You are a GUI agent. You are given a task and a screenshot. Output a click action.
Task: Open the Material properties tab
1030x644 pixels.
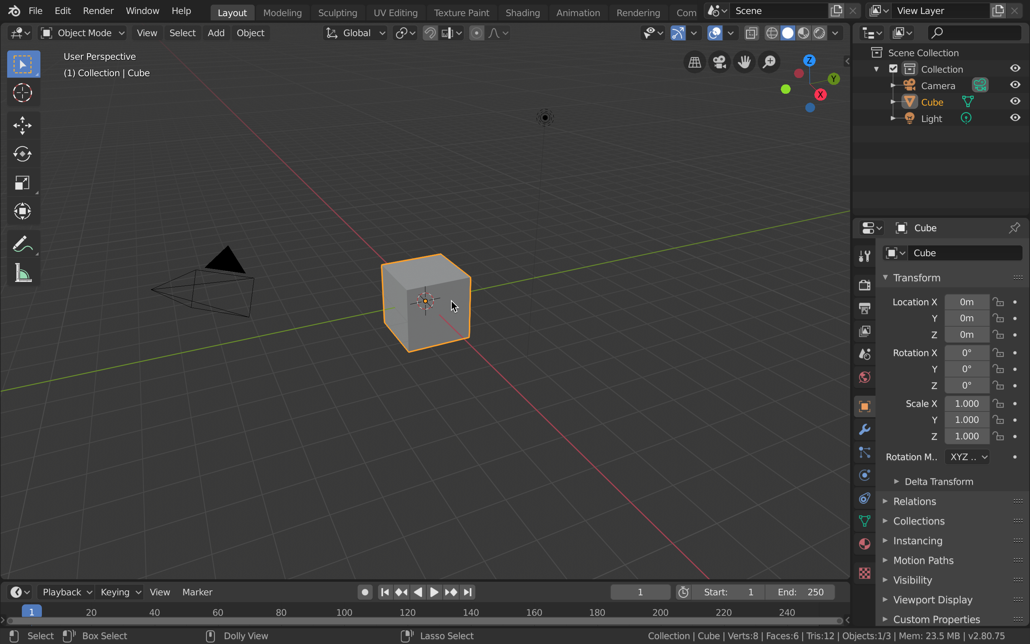[864, 544]
